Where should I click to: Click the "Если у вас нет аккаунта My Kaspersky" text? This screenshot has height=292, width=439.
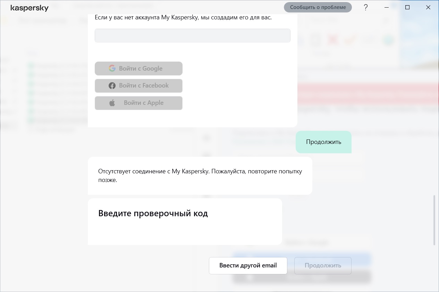click(x=183, y=18)
